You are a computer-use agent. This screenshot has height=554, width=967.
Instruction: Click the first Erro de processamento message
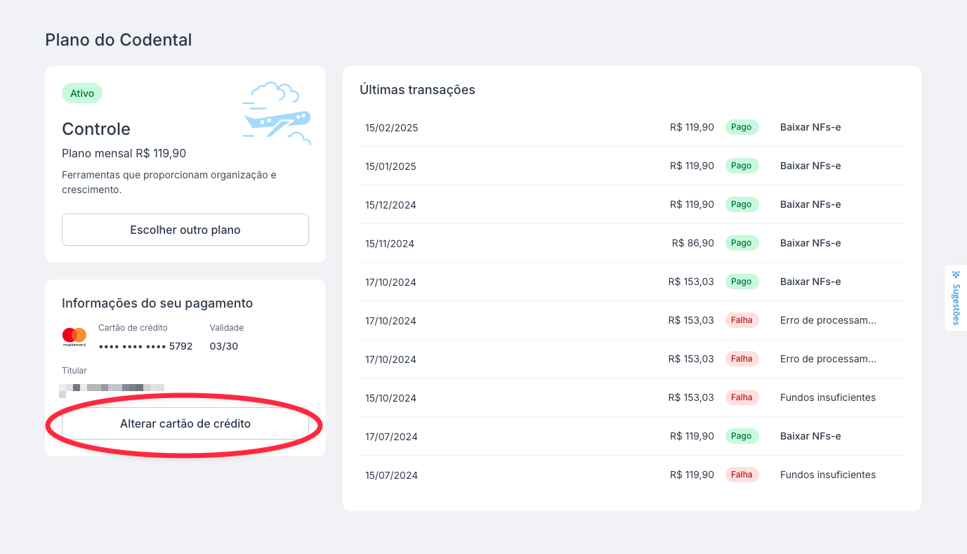827,320
